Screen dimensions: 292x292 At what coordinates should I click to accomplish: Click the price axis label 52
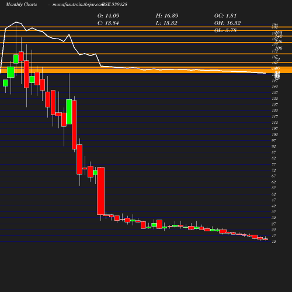(x=274, y=194)
